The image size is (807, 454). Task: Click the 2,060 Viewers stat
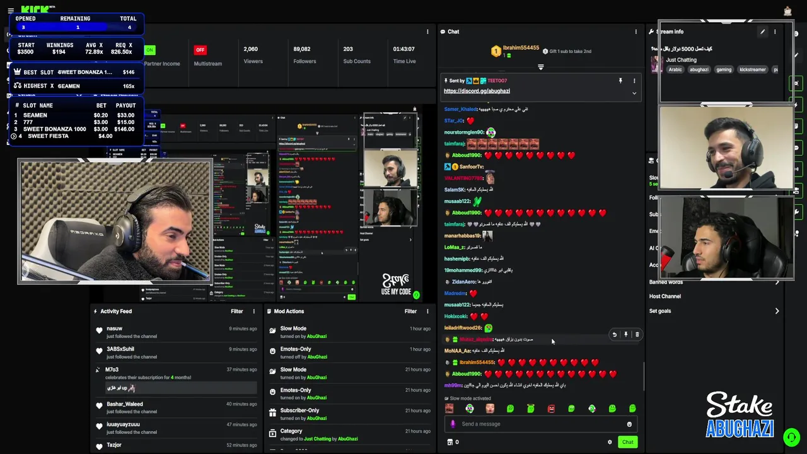pyautogui.click(x=253, y=55)
